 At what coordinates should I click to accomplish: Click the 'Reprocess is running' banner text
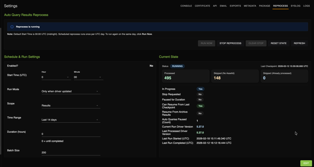[x=28, y=27]
